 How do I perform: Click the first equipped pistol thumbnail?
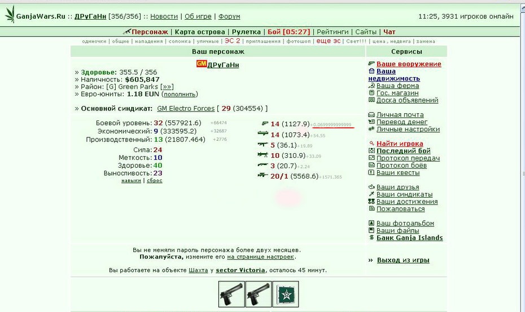click(231, 294)
